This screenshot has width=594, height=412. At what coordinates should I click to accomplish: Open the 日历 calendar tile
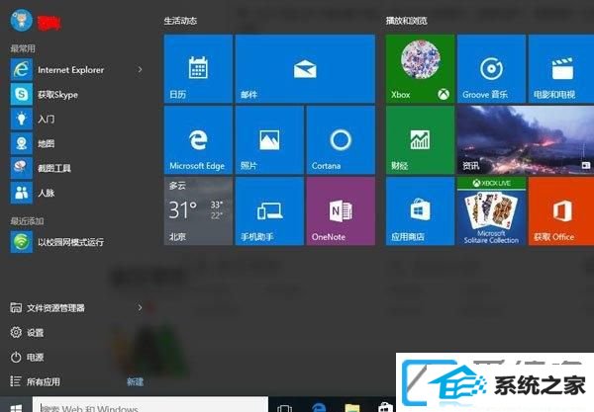(x=198, y=68)
